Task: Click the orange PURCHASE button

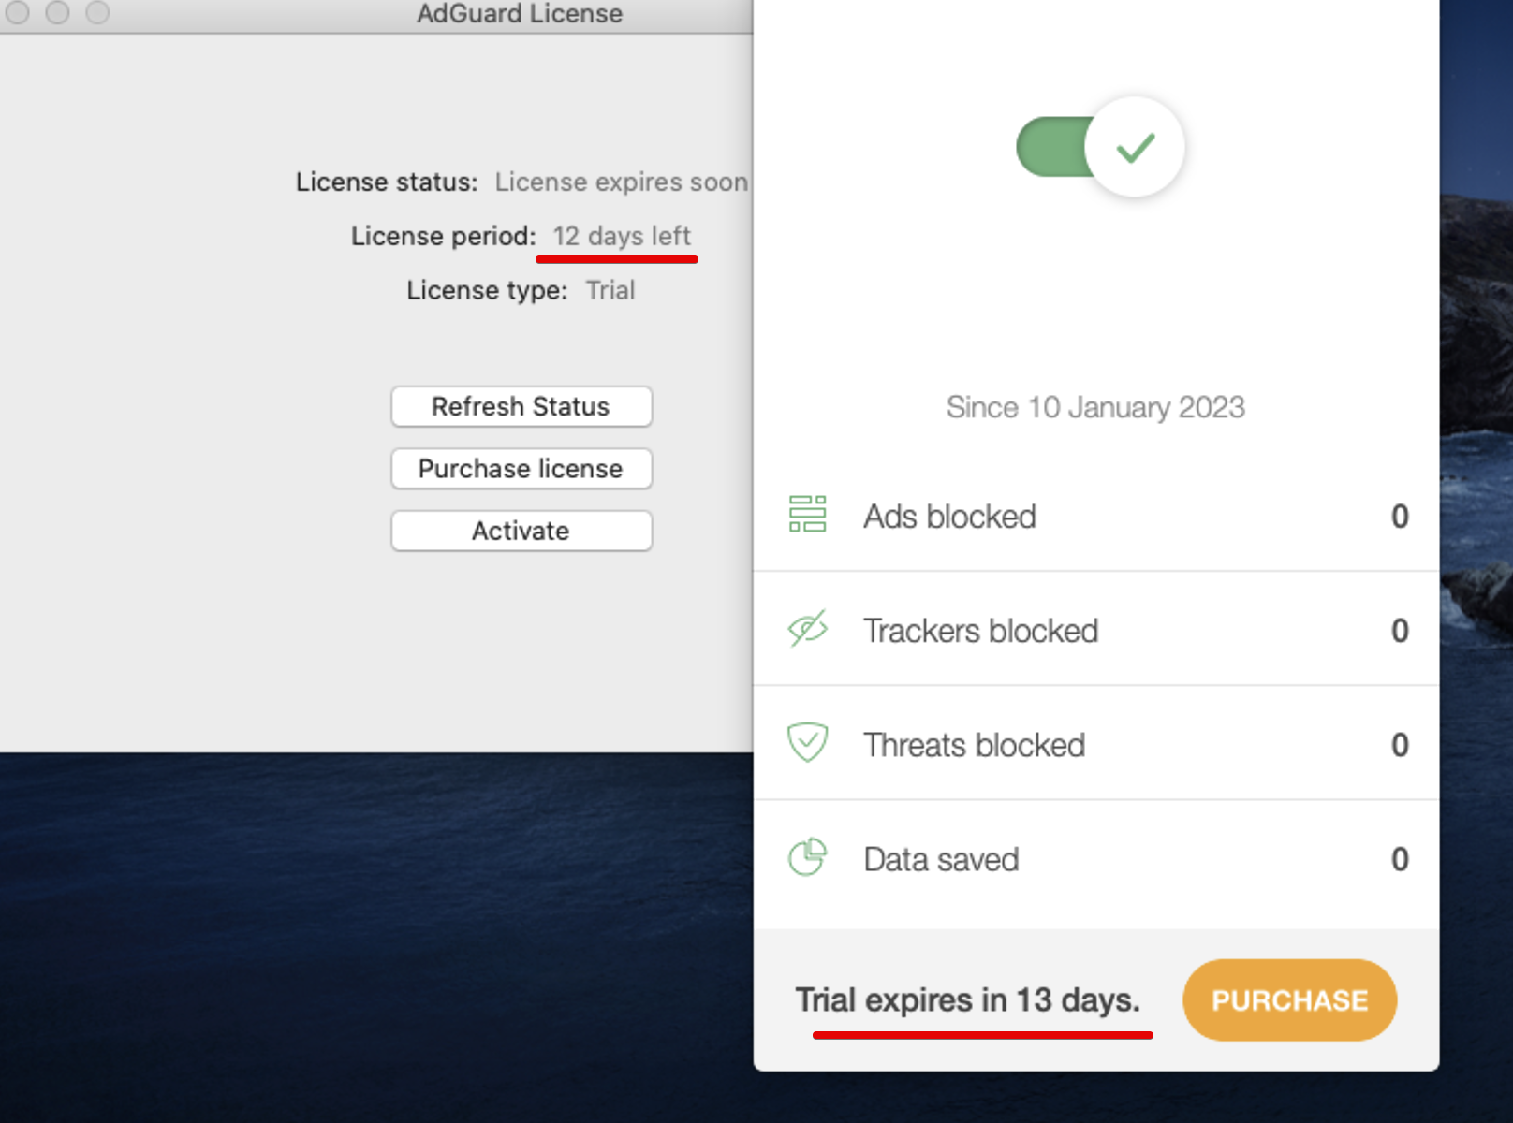Action: coord(1289,999)
